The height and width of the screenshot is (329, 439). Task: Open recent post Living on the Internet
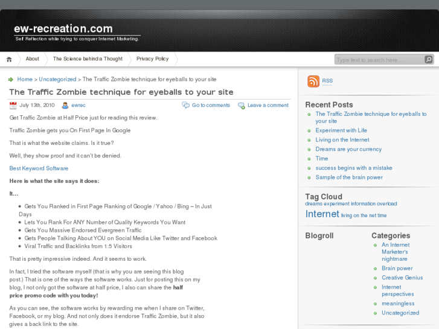click(342, 139)
